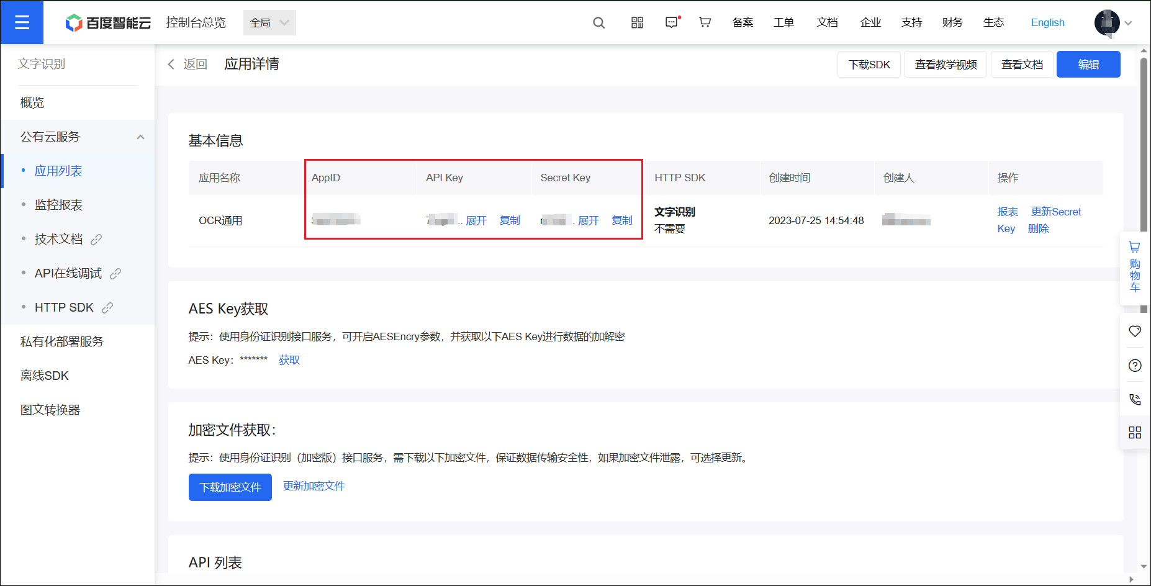Switch to 财务 in the top navigation
Viewport: 1151px width, 586px height.
tap(952, 22)
